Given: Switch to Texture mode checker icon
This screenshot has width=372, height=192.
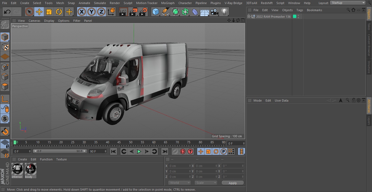Looking at the screenshot, I should pos(5,47).
